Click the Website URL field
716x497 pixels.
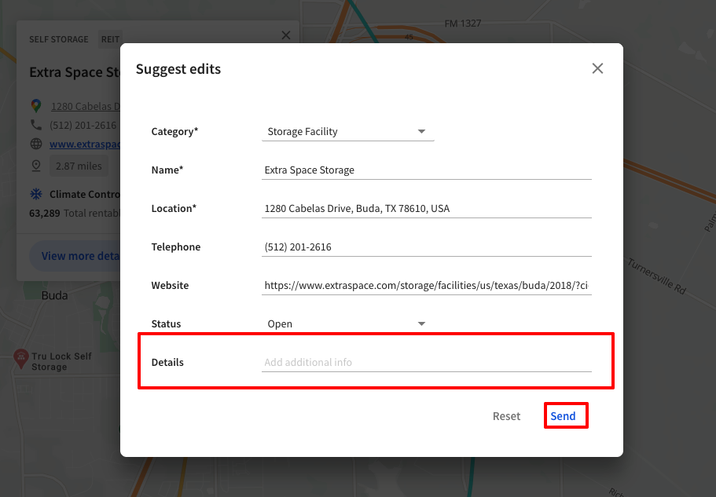point(426,286)
